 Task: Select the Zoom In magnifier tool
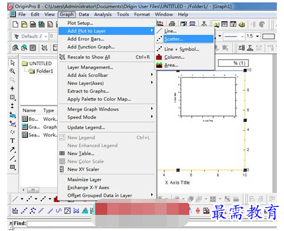13,71
